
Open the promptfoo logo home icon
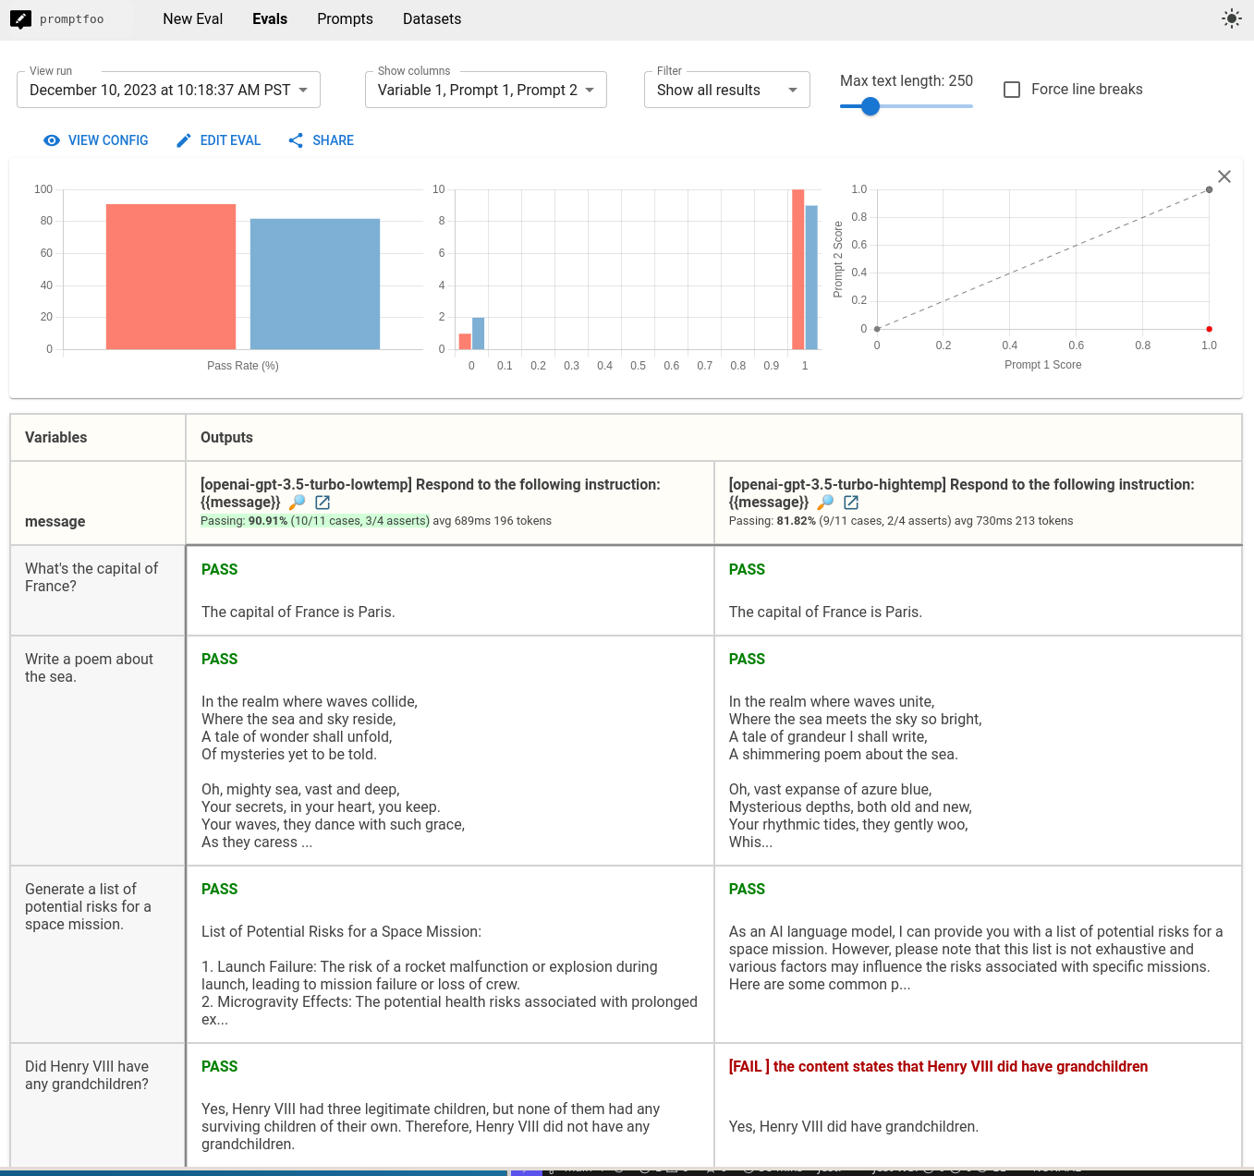click(x=20, y=18)
